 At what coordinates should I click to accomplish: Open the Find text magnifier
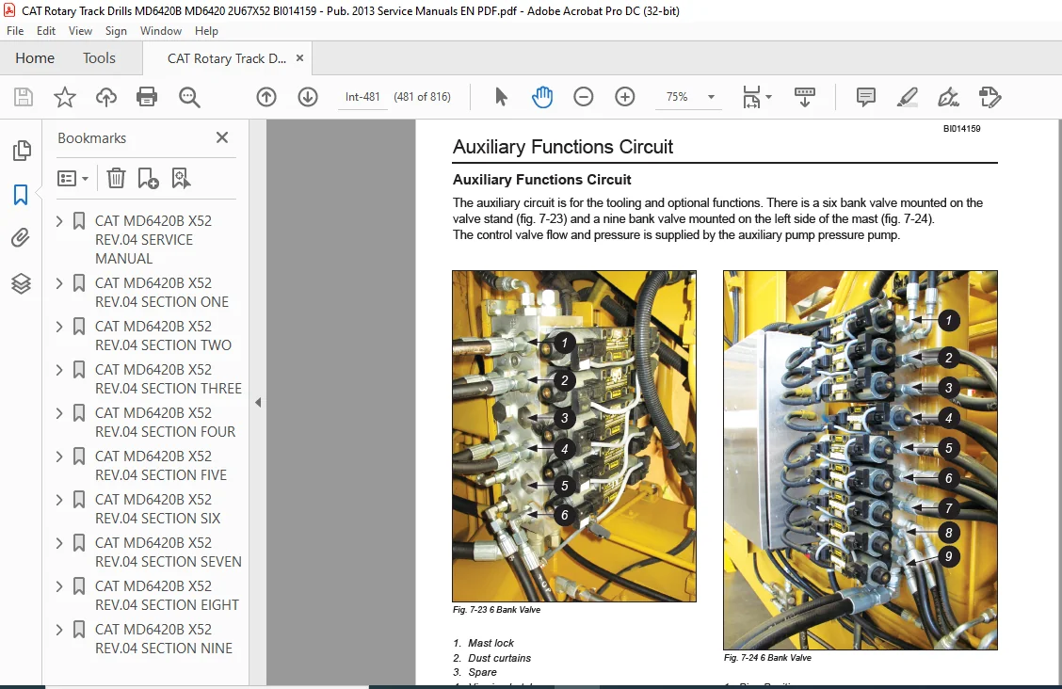click(189, 97)
